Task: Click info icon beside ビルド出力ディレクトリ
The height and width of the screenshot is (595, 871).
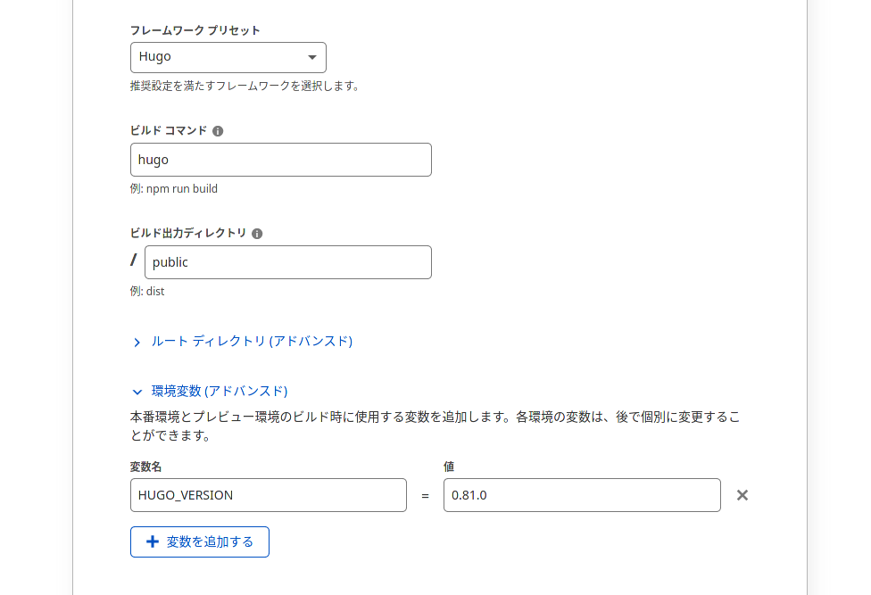Action: (x=257, y=234)
